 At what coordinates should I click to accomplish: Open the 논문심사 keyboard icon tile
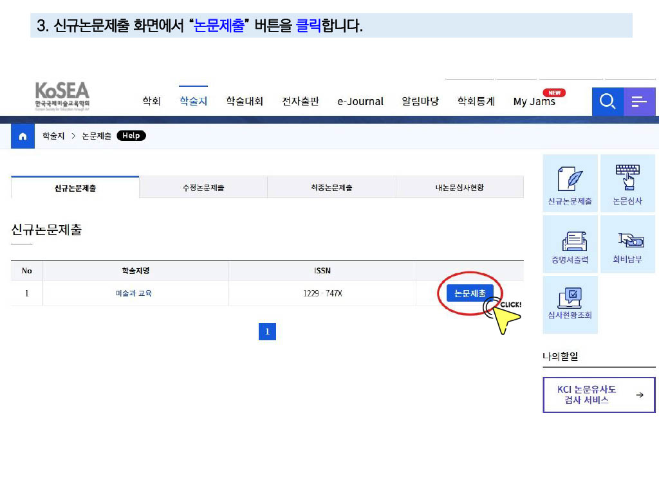point(627,183)
